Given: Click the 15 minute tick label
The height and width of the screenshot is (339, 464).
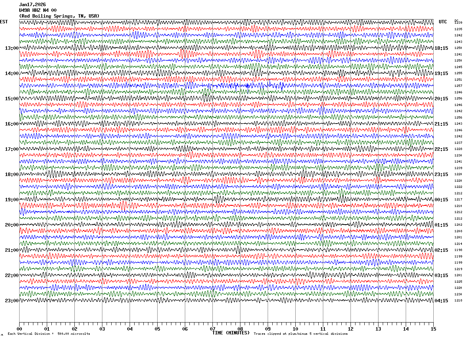Looking at the screenshot, I should (x=433, y=329).
